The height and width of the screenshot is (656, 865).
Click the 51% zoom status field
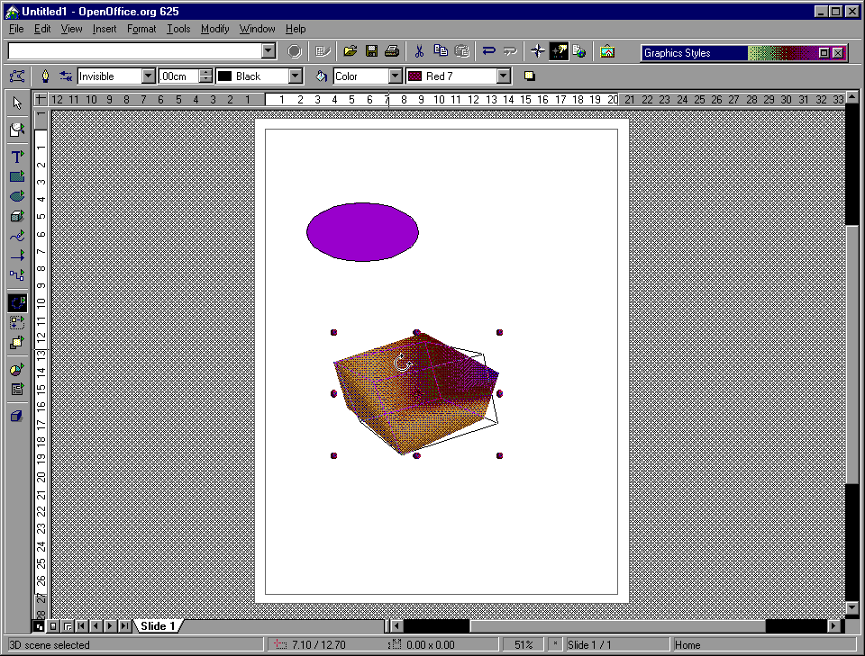(x=524, y=644)
